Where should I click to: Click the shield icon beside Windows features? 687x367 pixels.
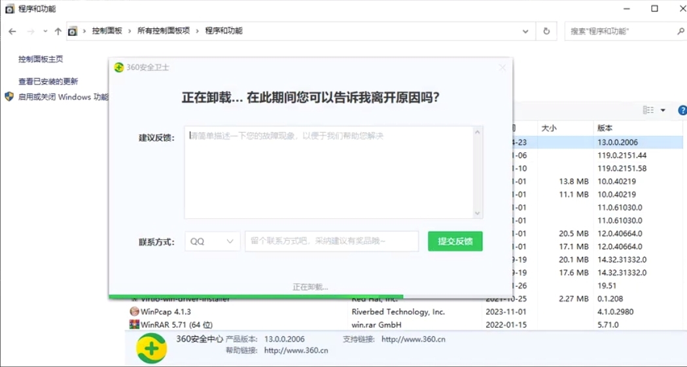pyautogui.click(x=9, y=96)
